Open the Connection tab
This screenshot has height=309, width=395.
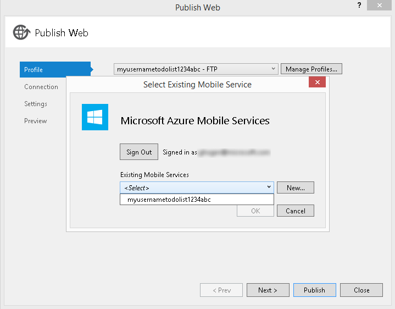[x=41, y=87]
